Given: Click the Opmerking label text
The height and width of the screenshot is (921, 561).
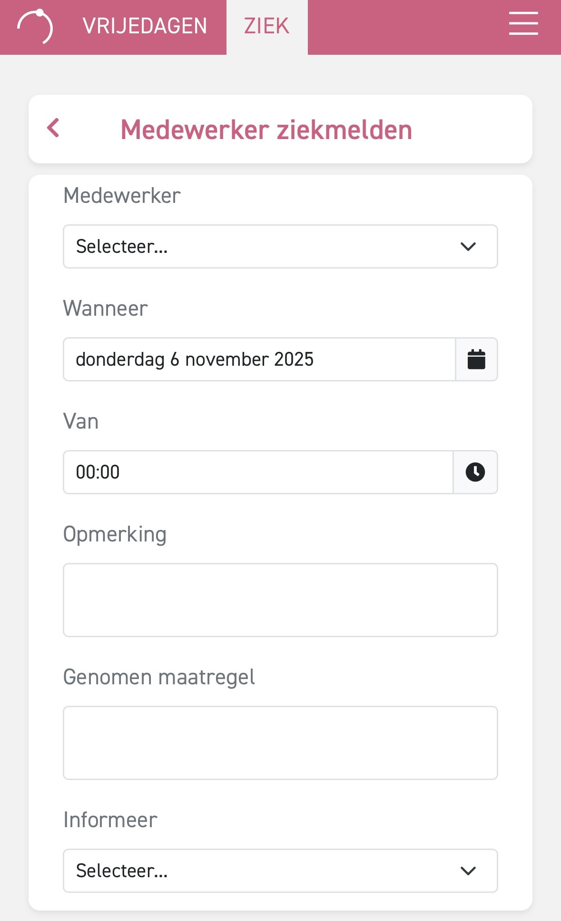Looking at the screenshot, I should [115, 534].
